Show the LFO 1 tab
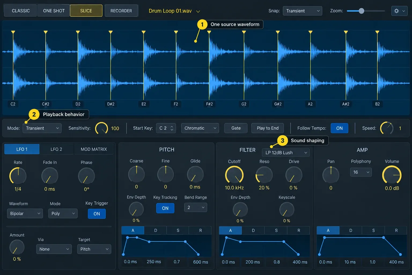 click(22, 149)
